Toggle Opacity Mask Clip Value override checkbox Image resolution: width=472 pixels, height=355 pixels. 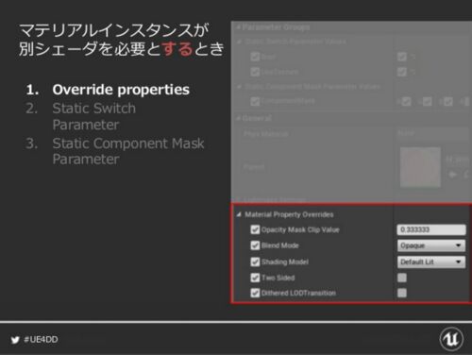255,229
